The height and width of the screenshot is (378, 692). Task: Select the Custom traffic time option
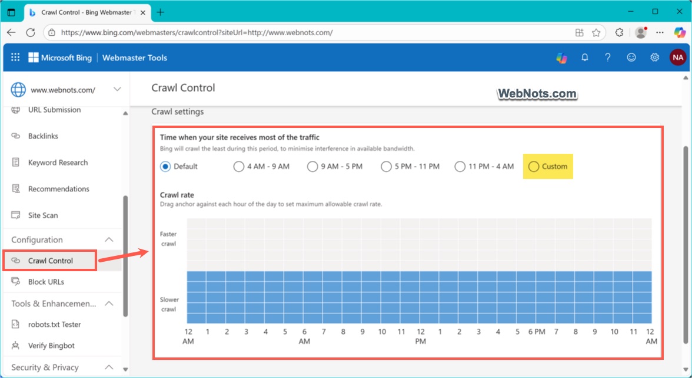534,166
